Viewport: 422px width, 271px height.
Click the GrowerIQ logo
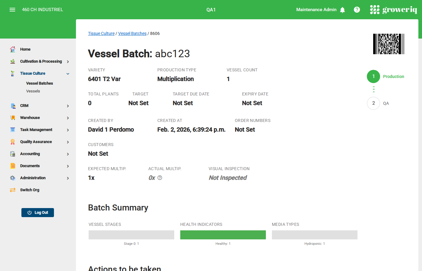[394, 9]
